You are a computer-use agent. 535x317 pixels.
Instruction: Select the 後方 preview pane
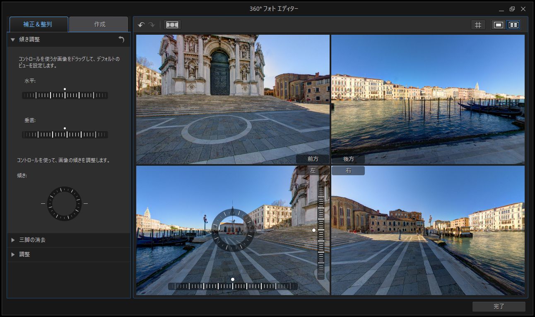(349, 159)
